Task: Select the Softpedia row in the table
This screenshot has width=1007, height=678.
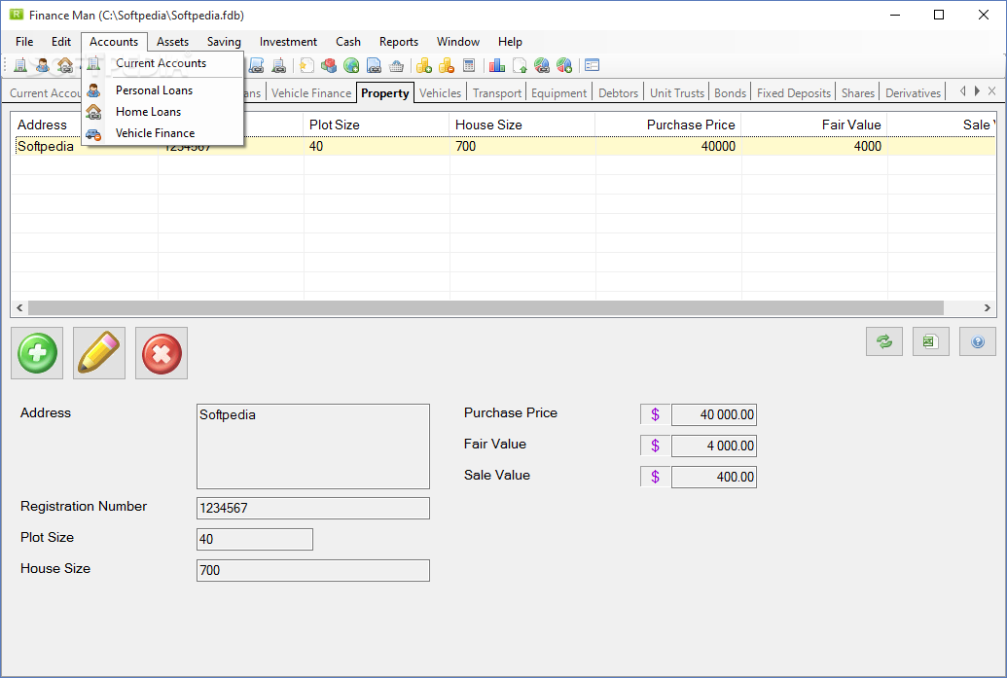Action: 503,146
